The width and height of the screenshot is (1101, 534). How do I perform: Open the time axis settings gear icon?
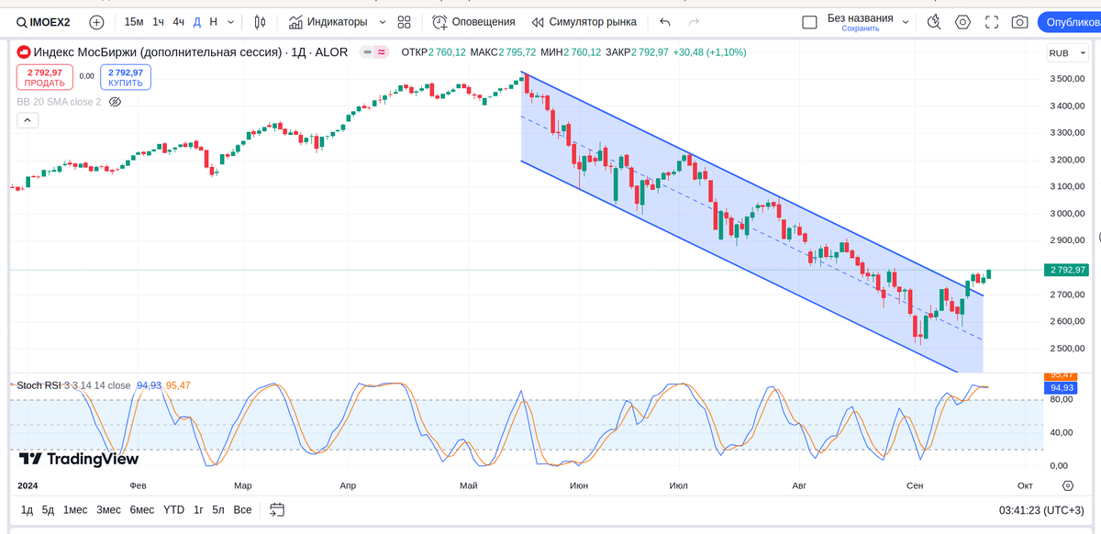1067,485
